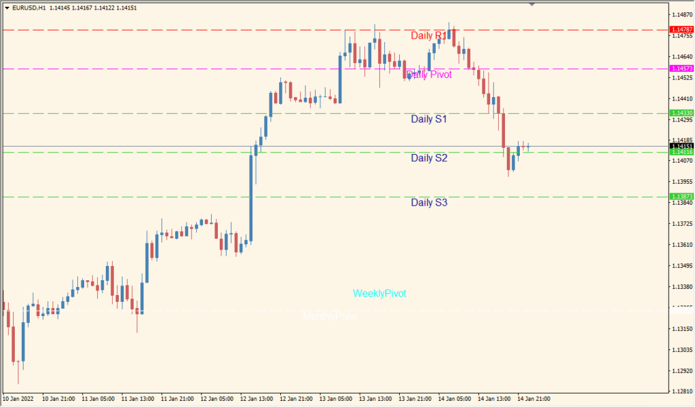Click the 1.12810 price scale value

[682, 391]
